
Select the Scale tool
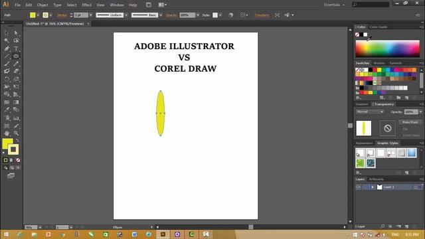pos(16,79)
